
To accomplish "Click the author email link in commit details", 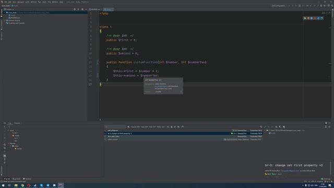I will point(290,171).
